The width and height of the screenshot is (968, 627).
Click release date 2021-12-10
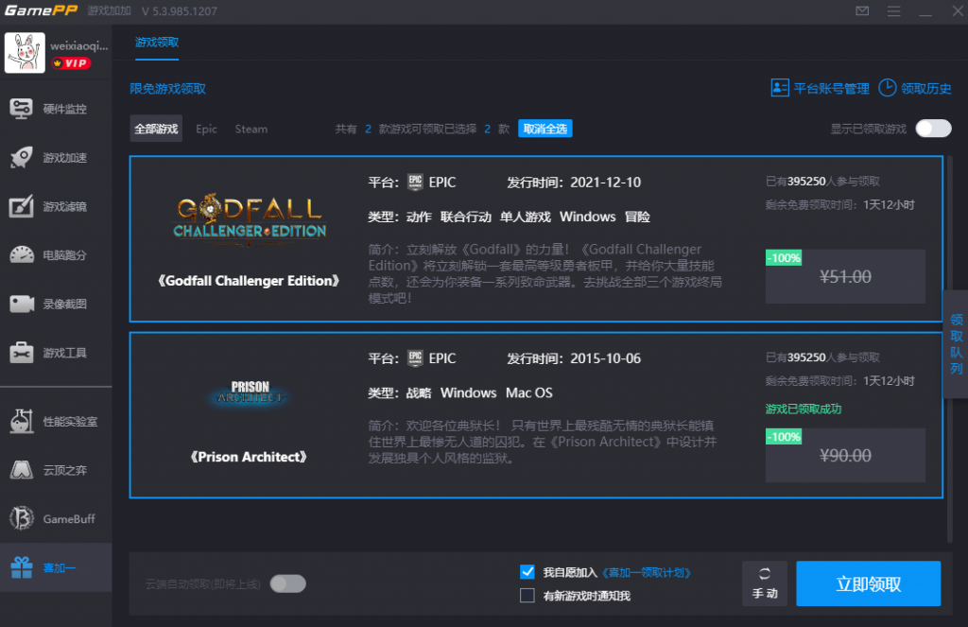click(605, 183)
